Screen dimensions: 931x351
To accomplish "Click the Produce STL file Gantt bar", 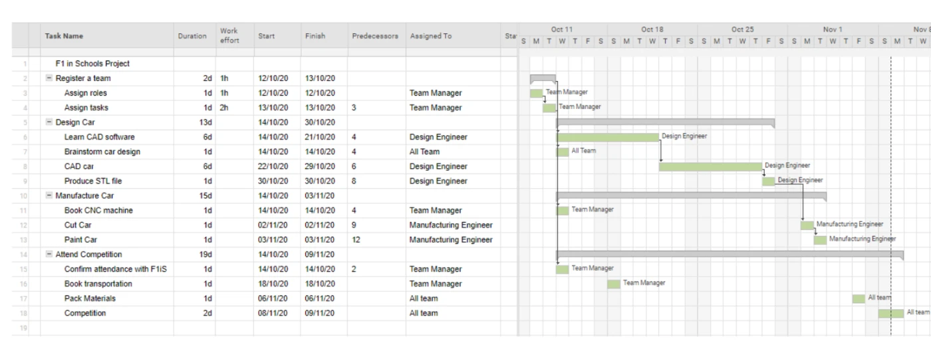I will (769, 181).
